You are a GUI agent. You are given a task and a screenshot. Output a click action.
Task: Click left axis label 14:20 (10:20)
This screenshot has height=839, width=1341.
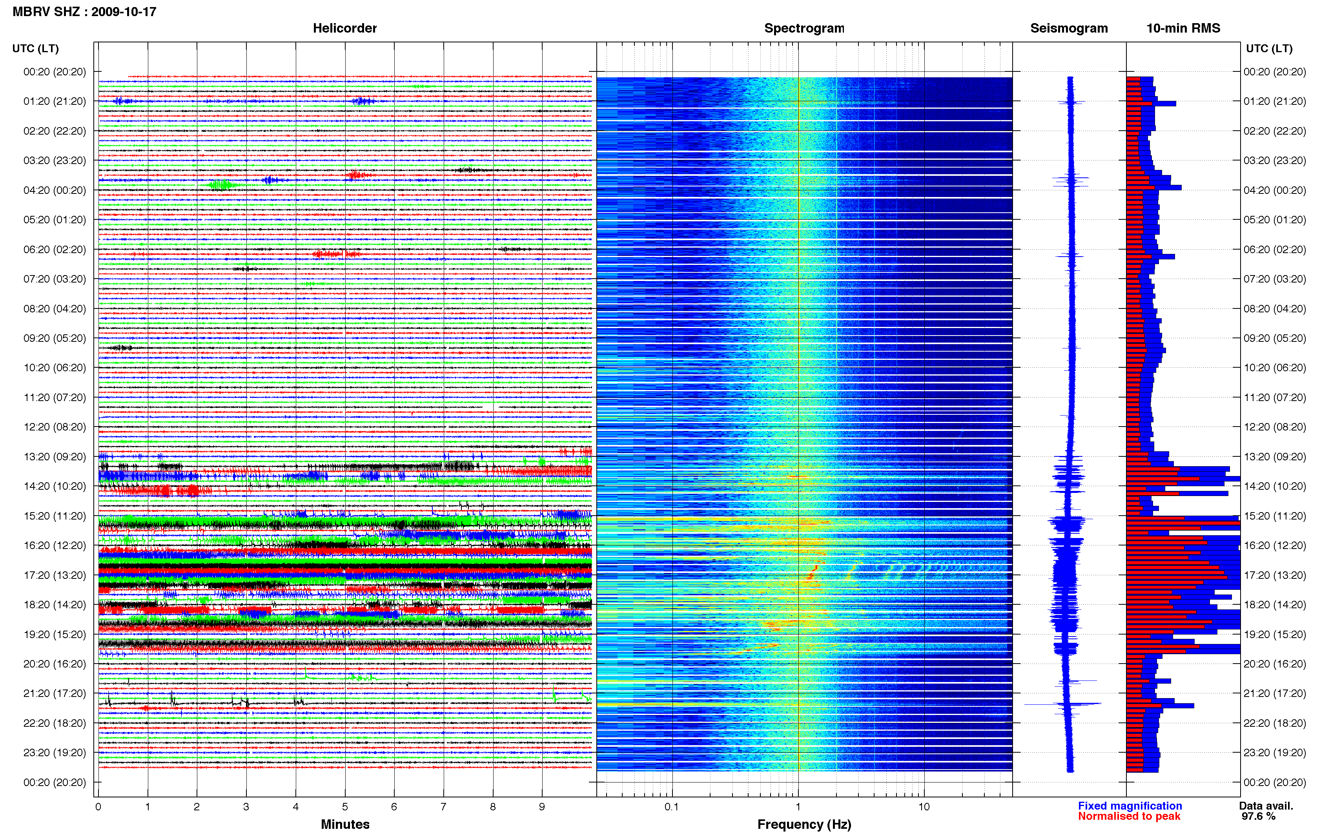pos(55,486)
